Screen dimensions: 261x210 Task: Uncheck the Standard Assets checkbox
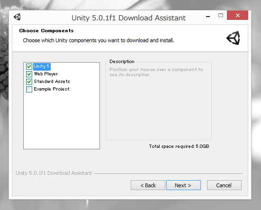(29, 82)
